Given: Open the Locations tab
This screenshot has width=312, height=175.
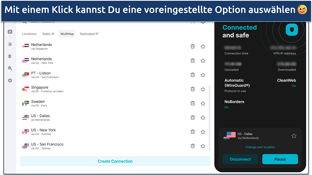Looking at the screenshot, I should 29,34.
